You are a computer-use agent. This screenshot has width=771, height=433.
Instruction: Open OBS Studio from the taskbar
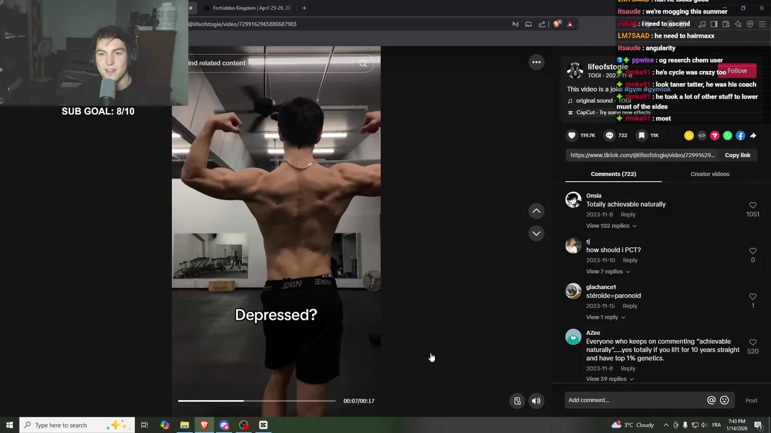tap(243, 425)
